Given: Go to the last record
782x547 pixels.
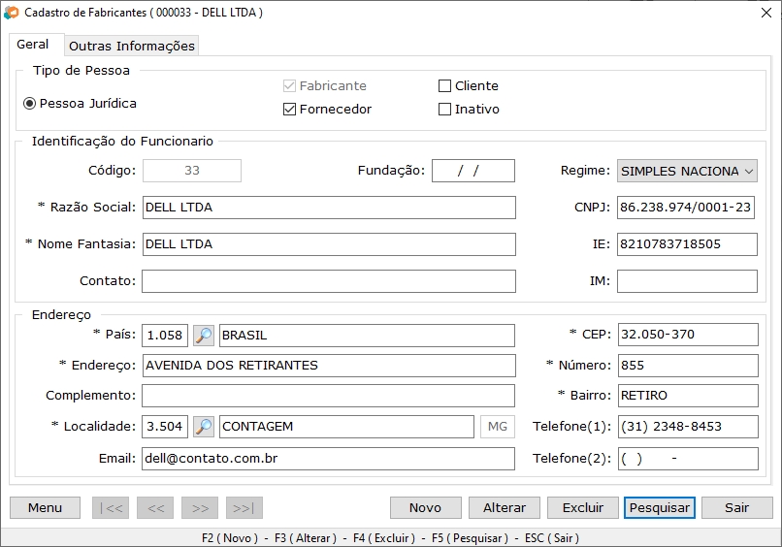Looking at the screenshot, I should [244, 508].
